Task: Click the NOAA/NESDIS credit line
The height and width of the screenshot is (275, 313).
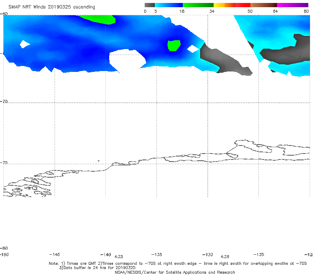Action: click(175, 272)
